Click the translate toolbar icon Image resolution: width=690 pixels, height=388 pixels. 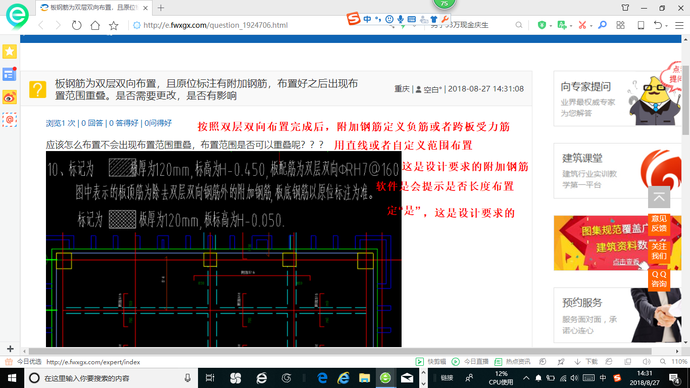tap(562, 25)
